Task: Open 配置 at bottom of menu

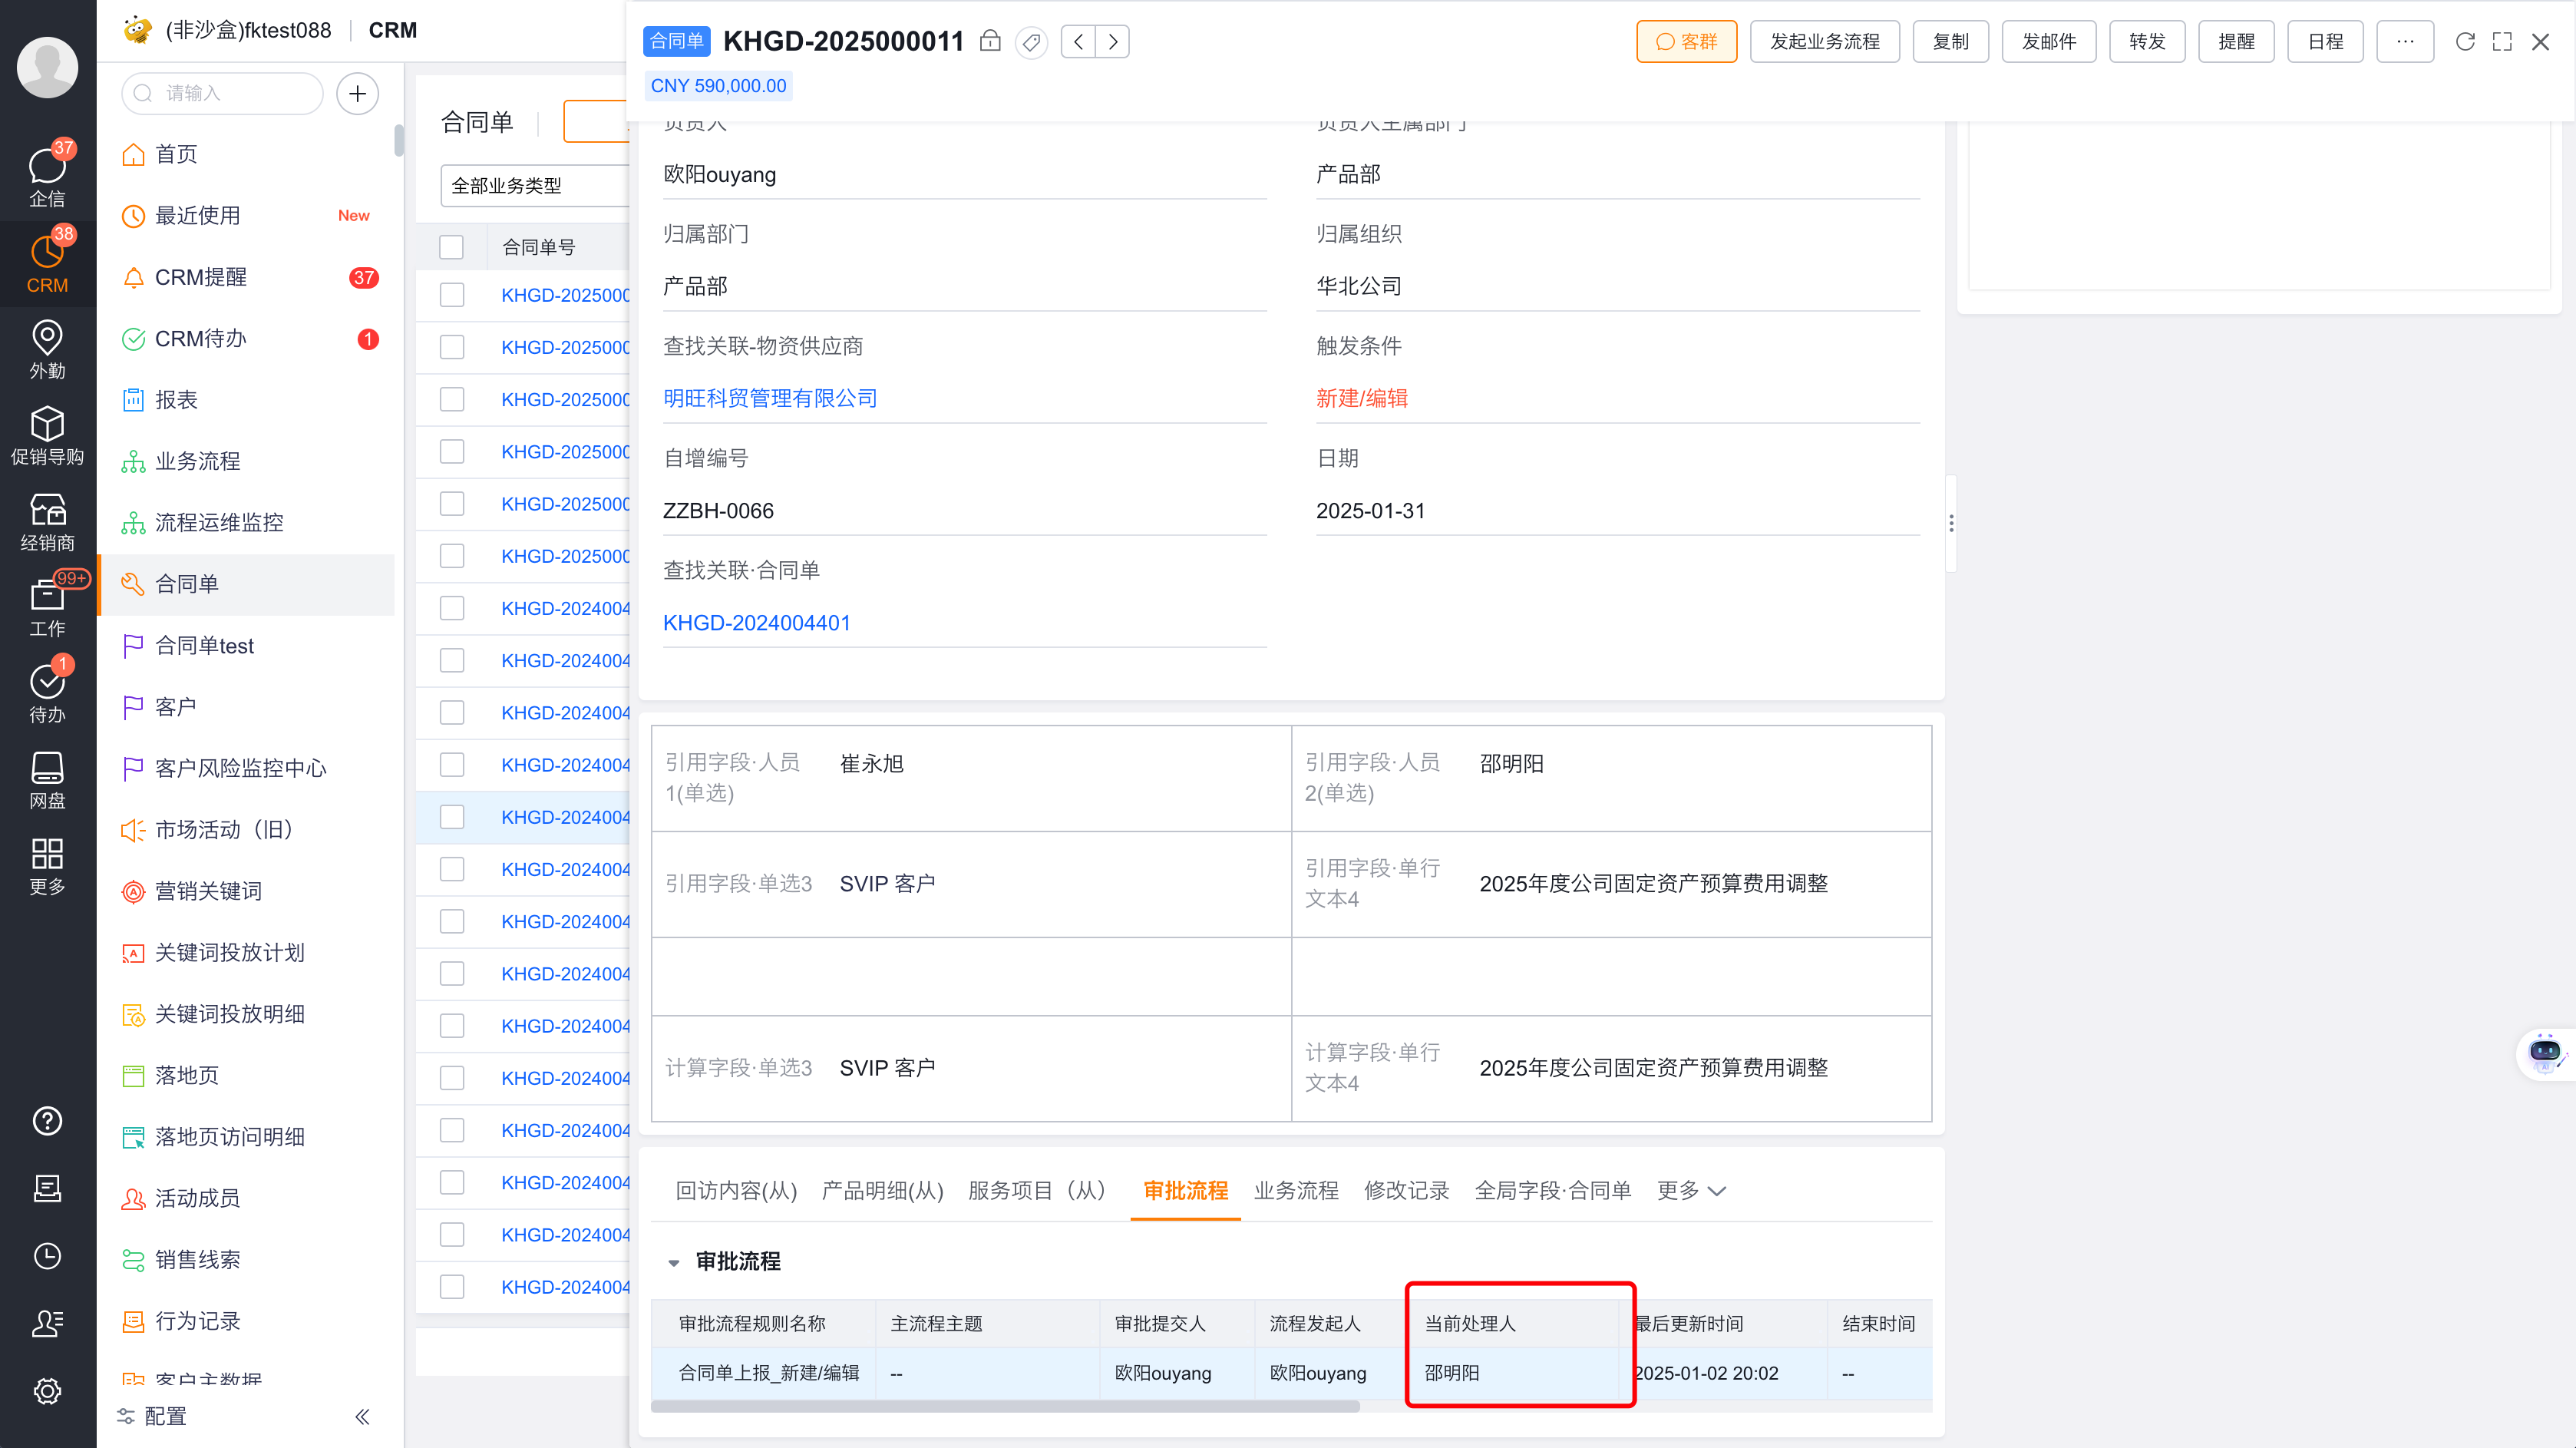Action: coord(152,1416)
